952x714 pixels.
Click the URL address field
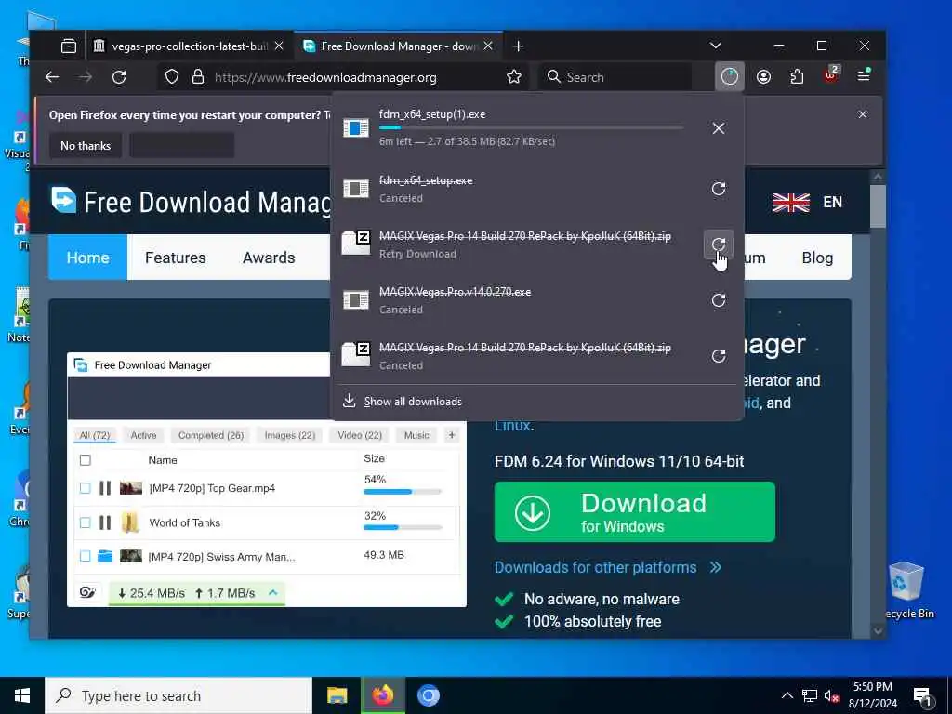pyautogui.click(x=343, y=77)
